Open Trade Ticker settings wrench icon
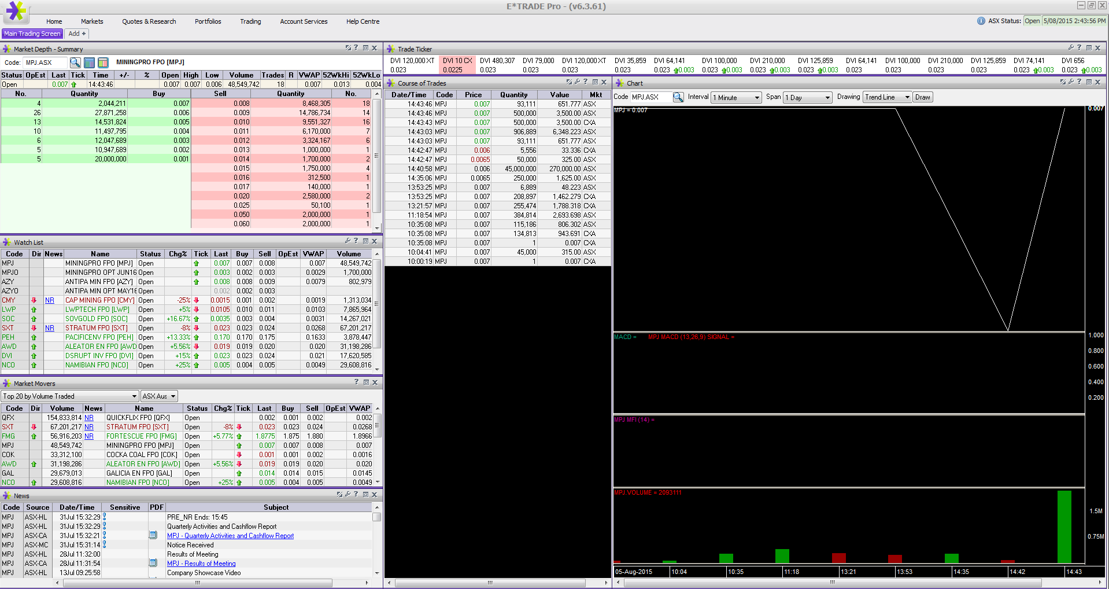Viewport: 1109px width, 589px height. [x=1071, y=48]
